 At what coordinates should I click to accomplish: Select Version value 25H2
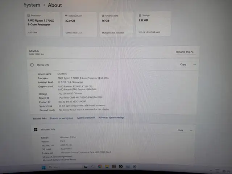(x=63, y=141)
